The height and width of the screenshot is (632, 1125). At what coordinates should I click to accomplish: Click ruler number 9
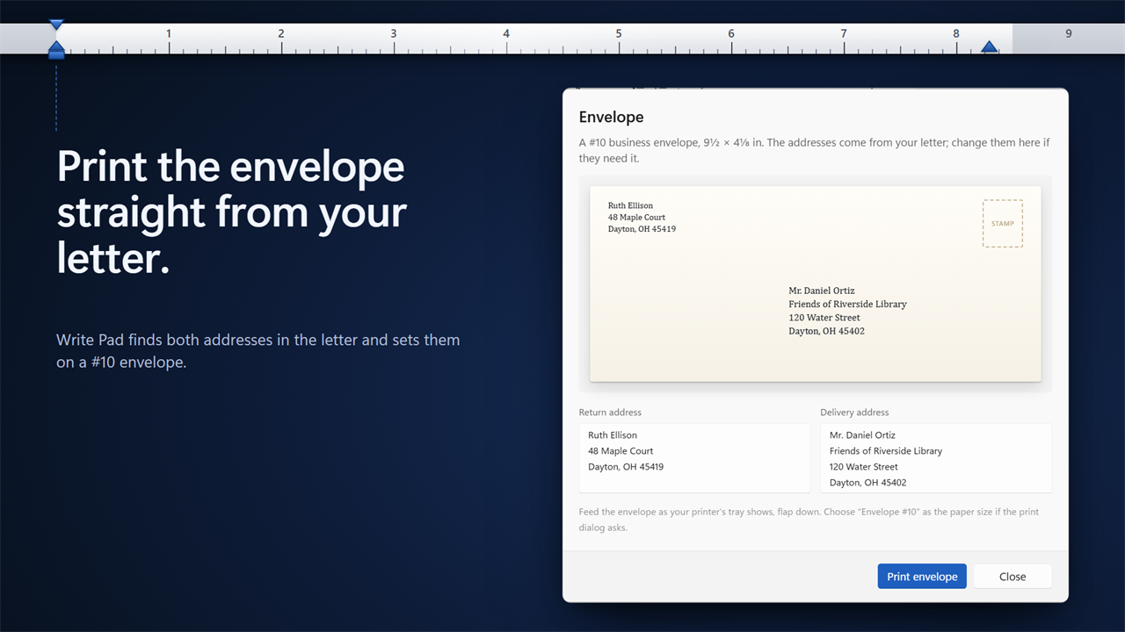point(1069,33)
